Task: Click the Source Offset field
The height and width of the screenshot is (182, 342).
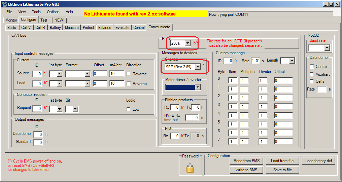Action: (100, 74)
